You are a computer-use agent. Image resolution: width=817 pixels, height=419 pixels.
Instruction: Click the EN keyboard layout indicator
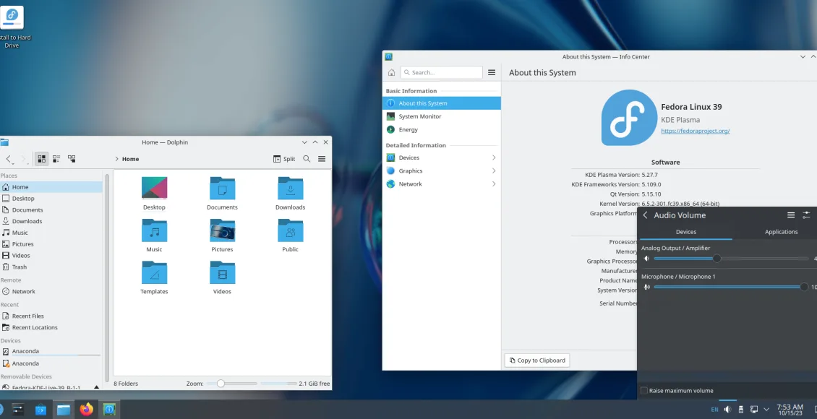(714, 410)
